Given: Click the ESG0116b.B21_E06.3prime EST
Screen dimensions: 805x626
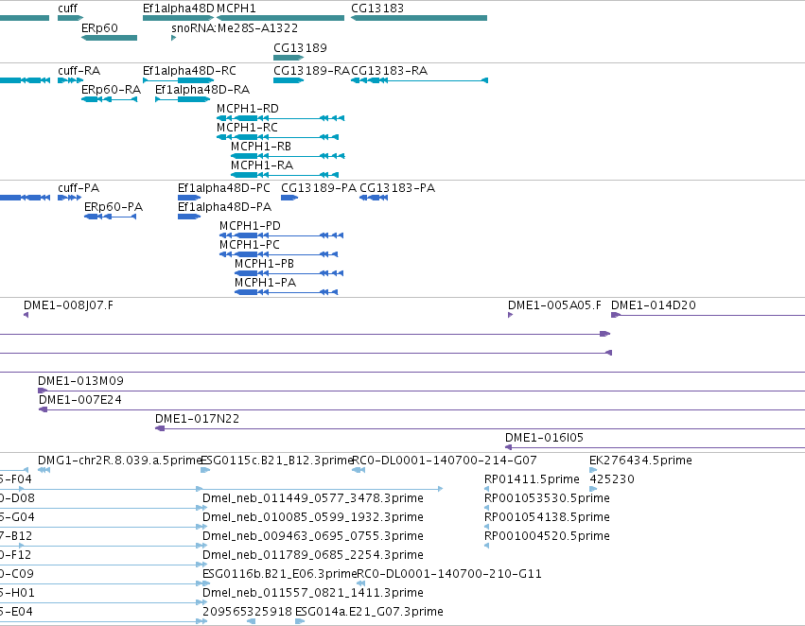Looking at the screenshot, I should tap(206, 583).
